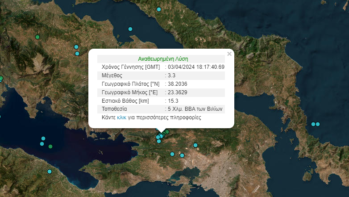Viewport: 349px width, 197px height.
Task: Click the latitude value 38.2036
Action: (177, 84)
